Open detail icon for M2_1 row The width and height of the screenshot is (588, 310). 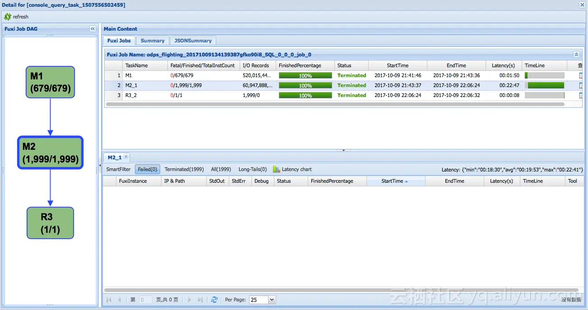pyautogui.click(x=581, y=86)
